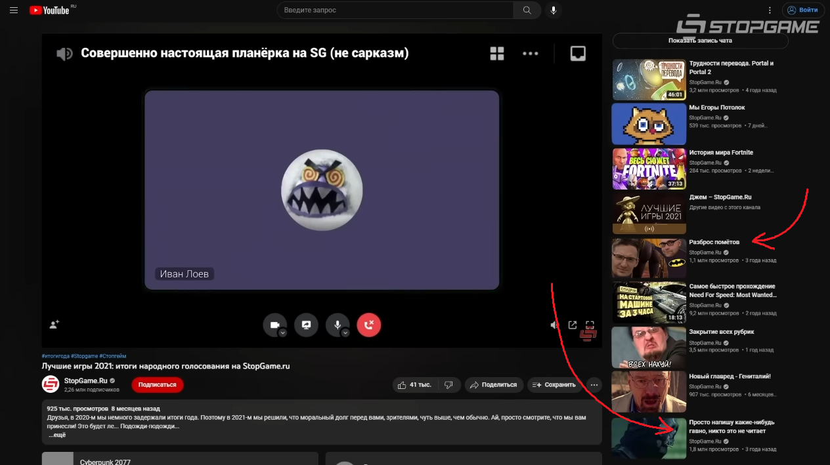Open the История мира Fortnite thumbnail
Viewport: 830px width, 465px height.
649,169
